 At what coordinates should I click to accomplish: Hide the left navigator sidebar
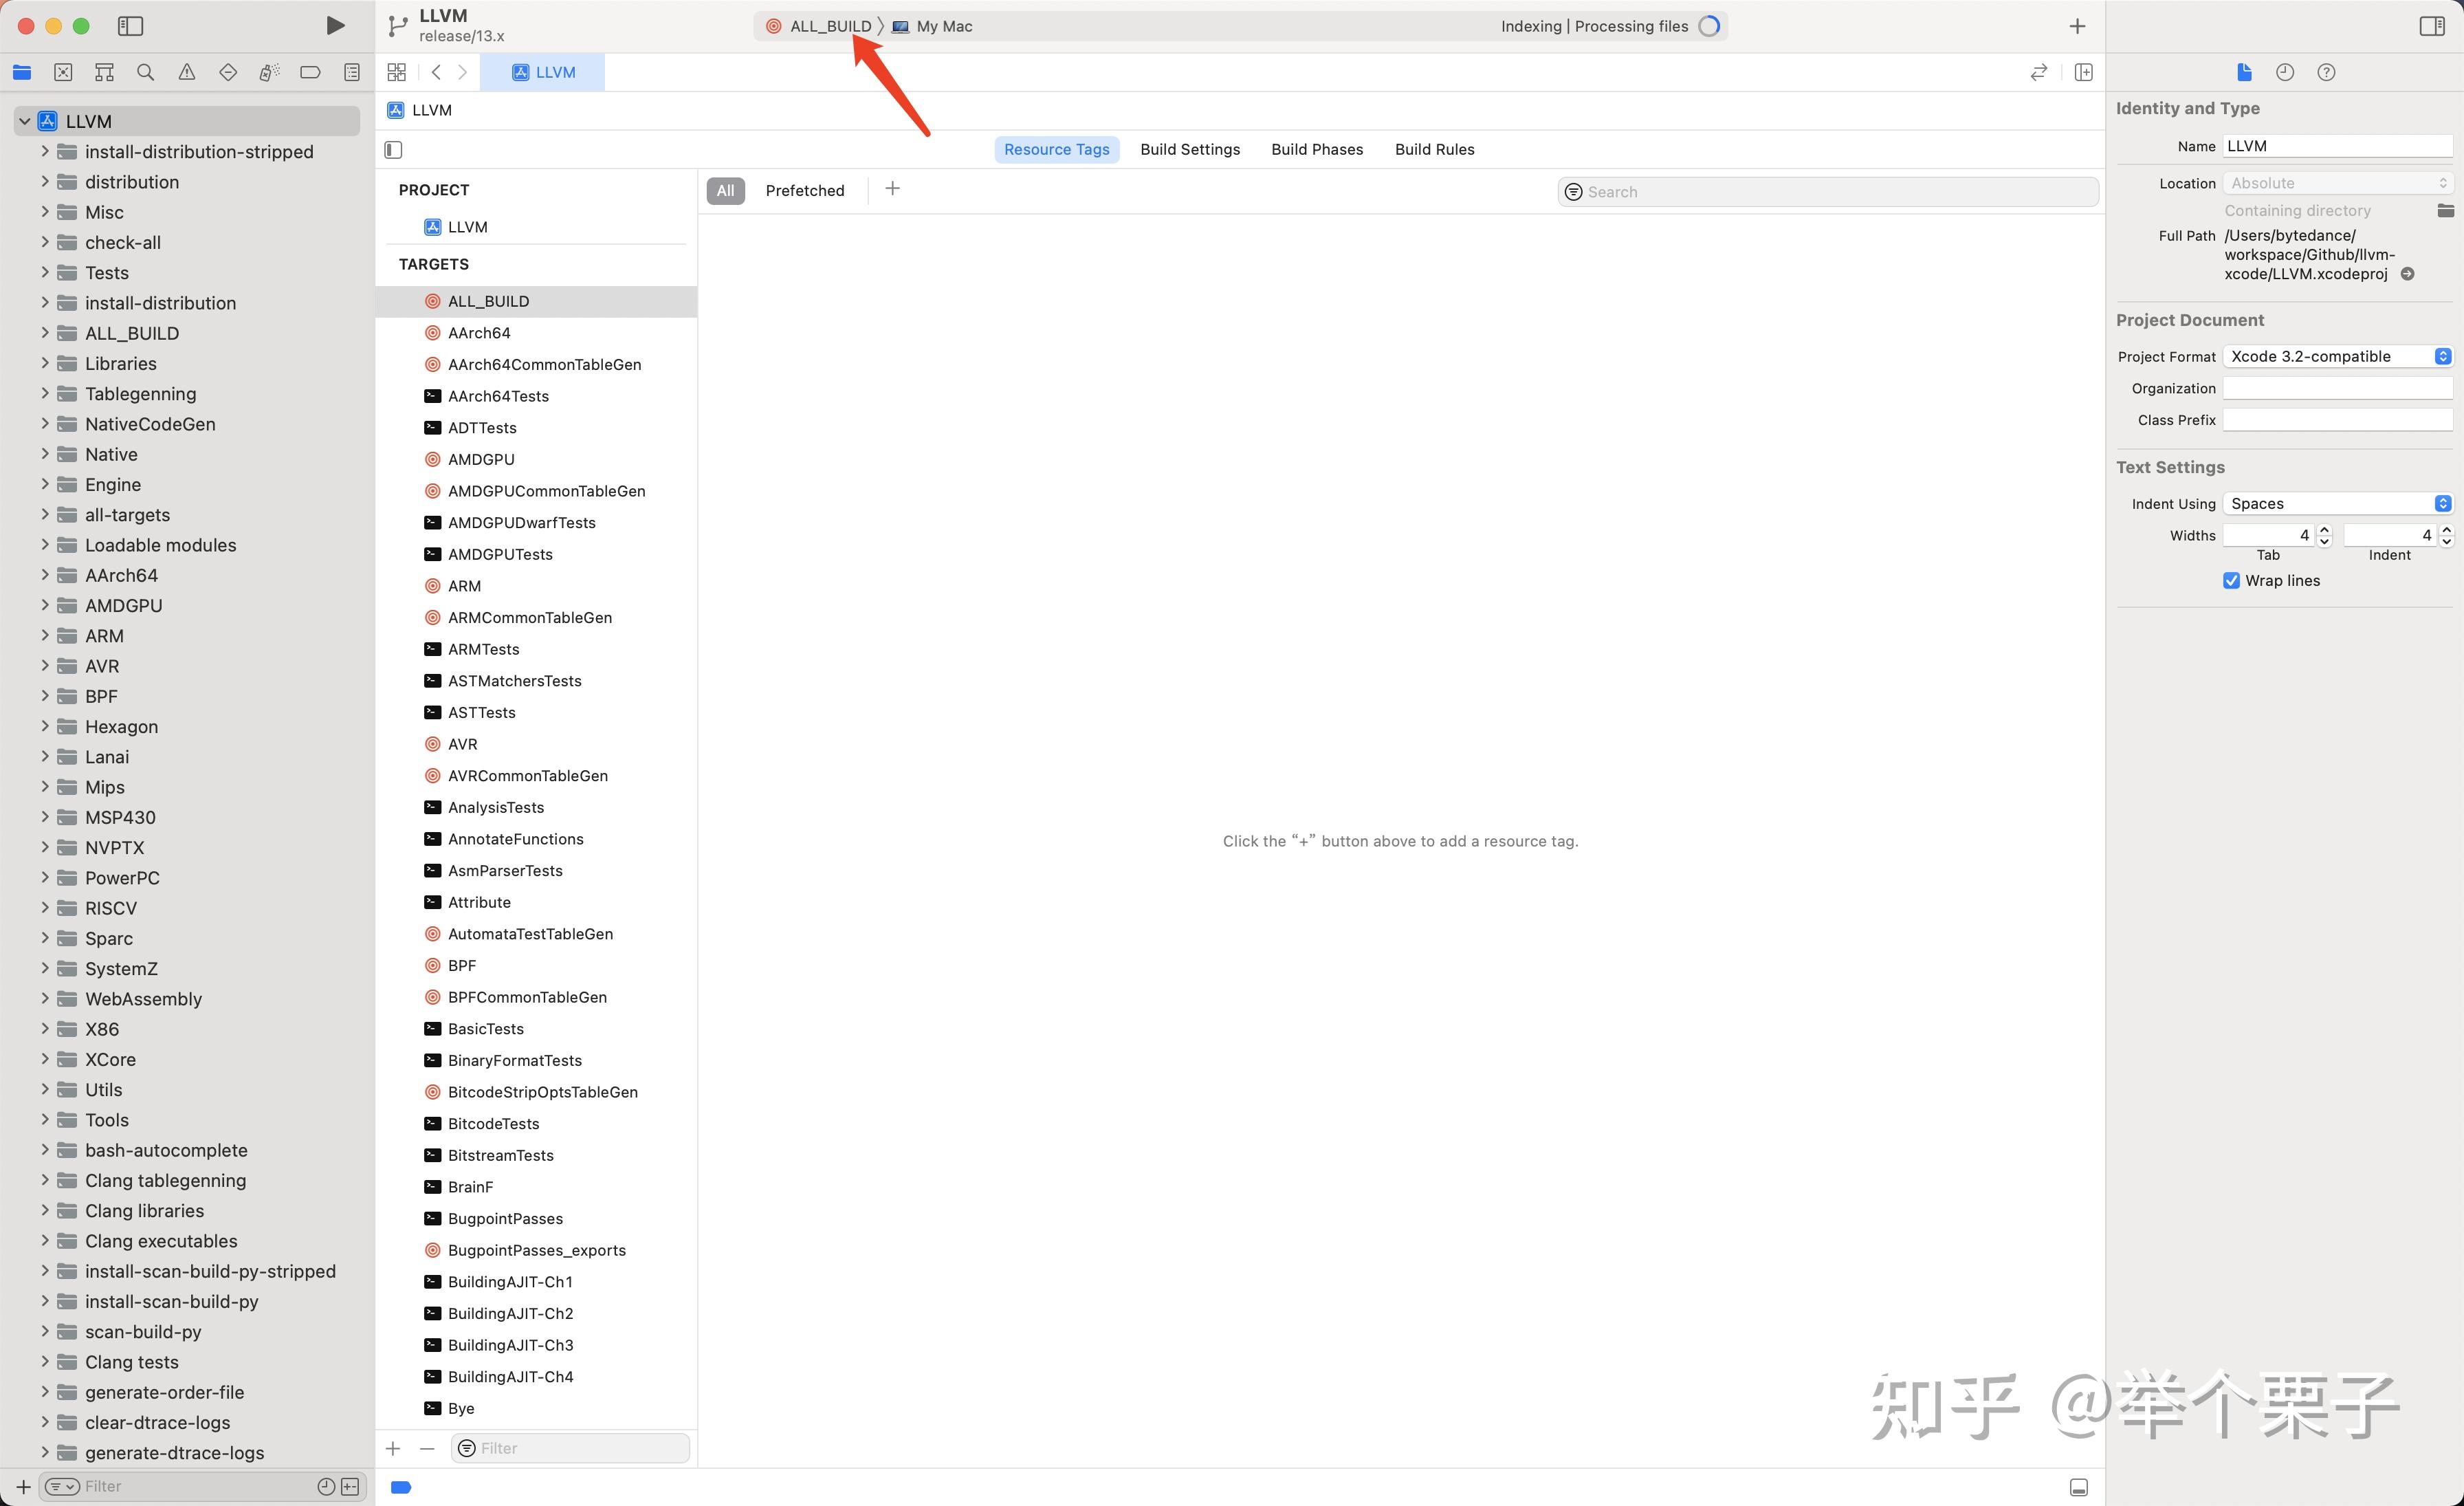point(130,26)
